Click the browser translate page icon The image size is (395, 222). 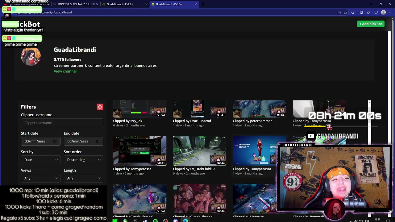coord(339,12)
